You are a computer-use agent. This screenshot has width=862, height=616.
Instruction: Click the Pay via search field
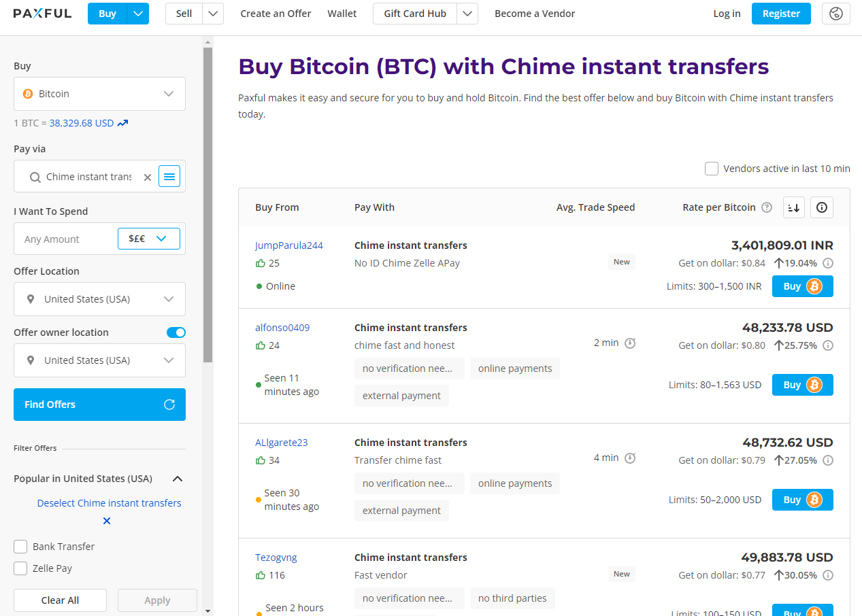[88, 177]
